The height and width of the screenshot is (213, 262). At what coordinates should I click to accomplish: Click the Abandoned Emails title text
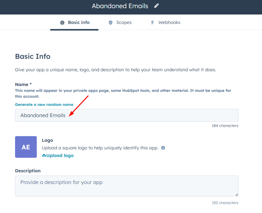click(120, 6)
